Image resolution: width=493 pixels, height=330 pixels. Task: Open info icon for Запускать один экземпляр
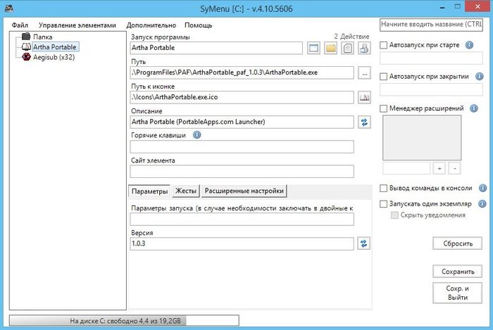[x=482, y=204]
